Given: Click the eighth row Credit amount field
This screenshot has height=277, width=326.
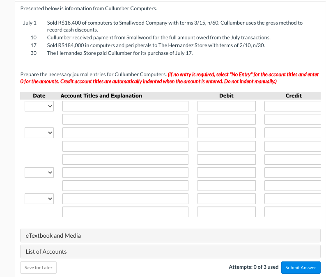Looking at the screenshot, I should (x=292, y=199).
